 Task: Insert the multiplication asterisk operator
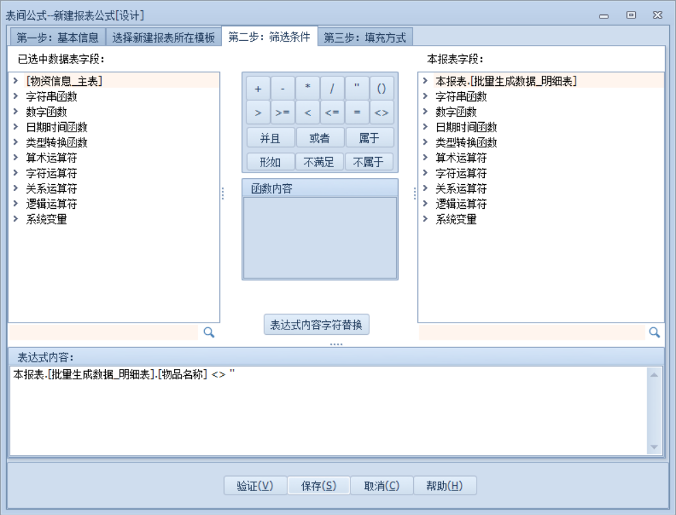(x=307, y=89)
